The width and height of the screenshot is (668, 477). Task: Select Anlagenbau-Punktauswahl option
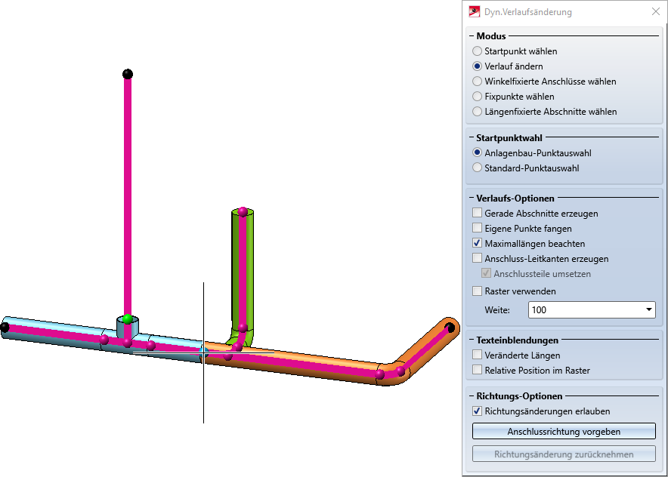tap(477, 152)
